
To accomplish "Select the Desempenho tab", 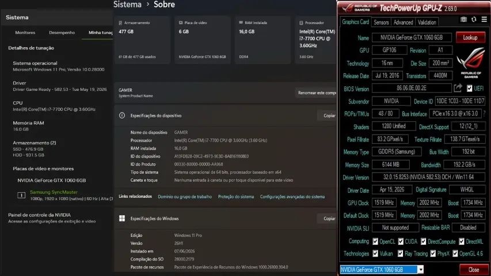I will click(62, 33).
